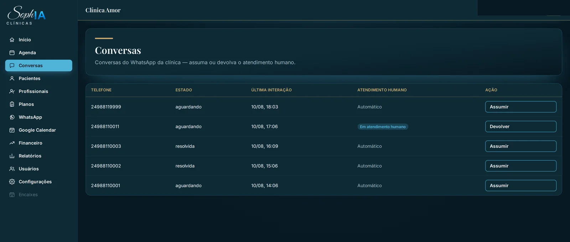
Task: Open WhatsApp settings menu label
Action: [30, 117]
